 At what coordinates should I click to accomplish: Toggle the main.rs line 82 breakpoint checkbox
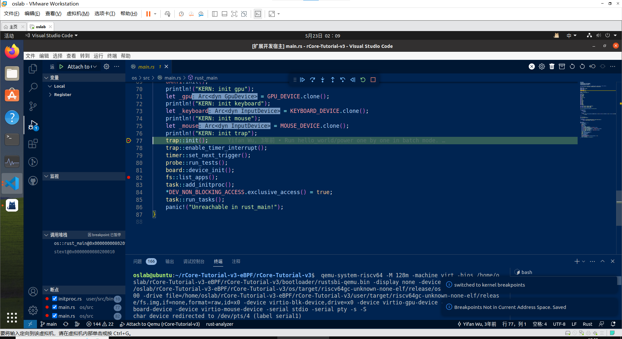(x=55, y=316)
